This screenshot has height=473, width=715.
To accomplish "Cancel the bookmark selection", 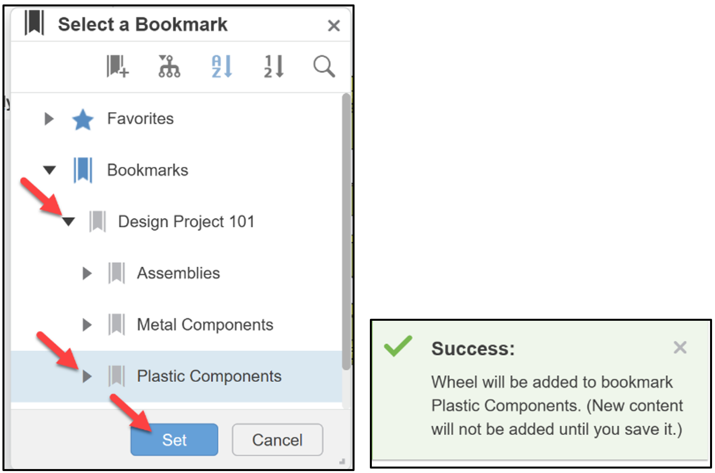I will [277, 440].
